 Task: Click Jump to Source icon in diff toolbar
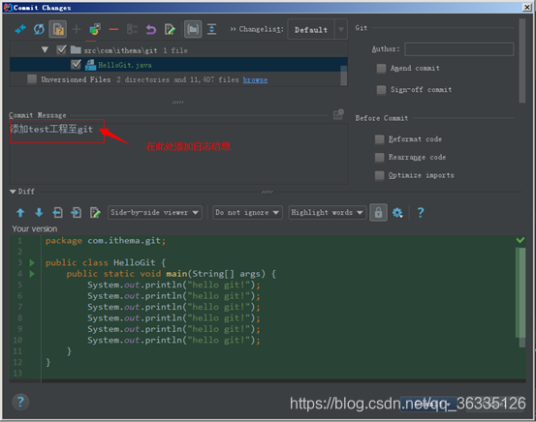(x=95, y=213)
